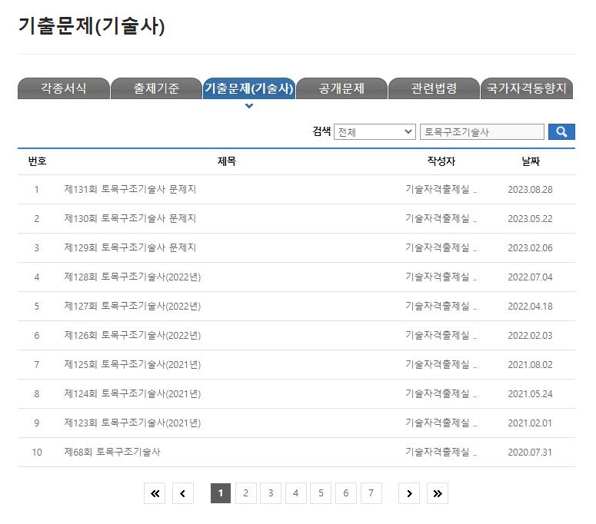This screenshot has width=596, height=524.
Task: Click date 2021.05.24
Action: [x=530, y=394]
